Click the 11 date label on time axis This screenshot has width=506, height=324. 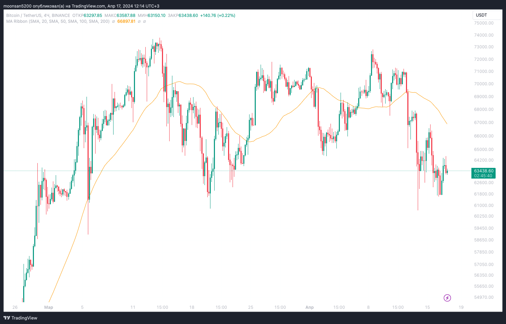(x=133, y=307)
